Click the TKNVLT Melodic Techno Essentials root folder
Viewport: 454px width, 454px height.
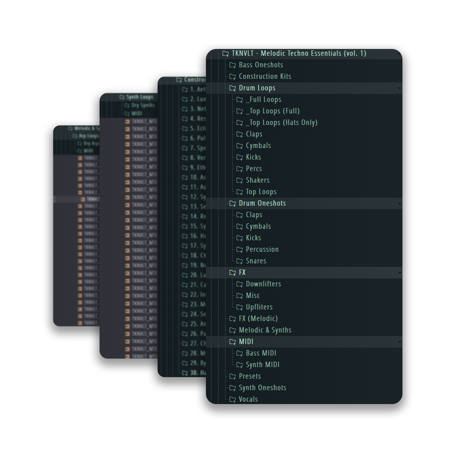(299, 54)
